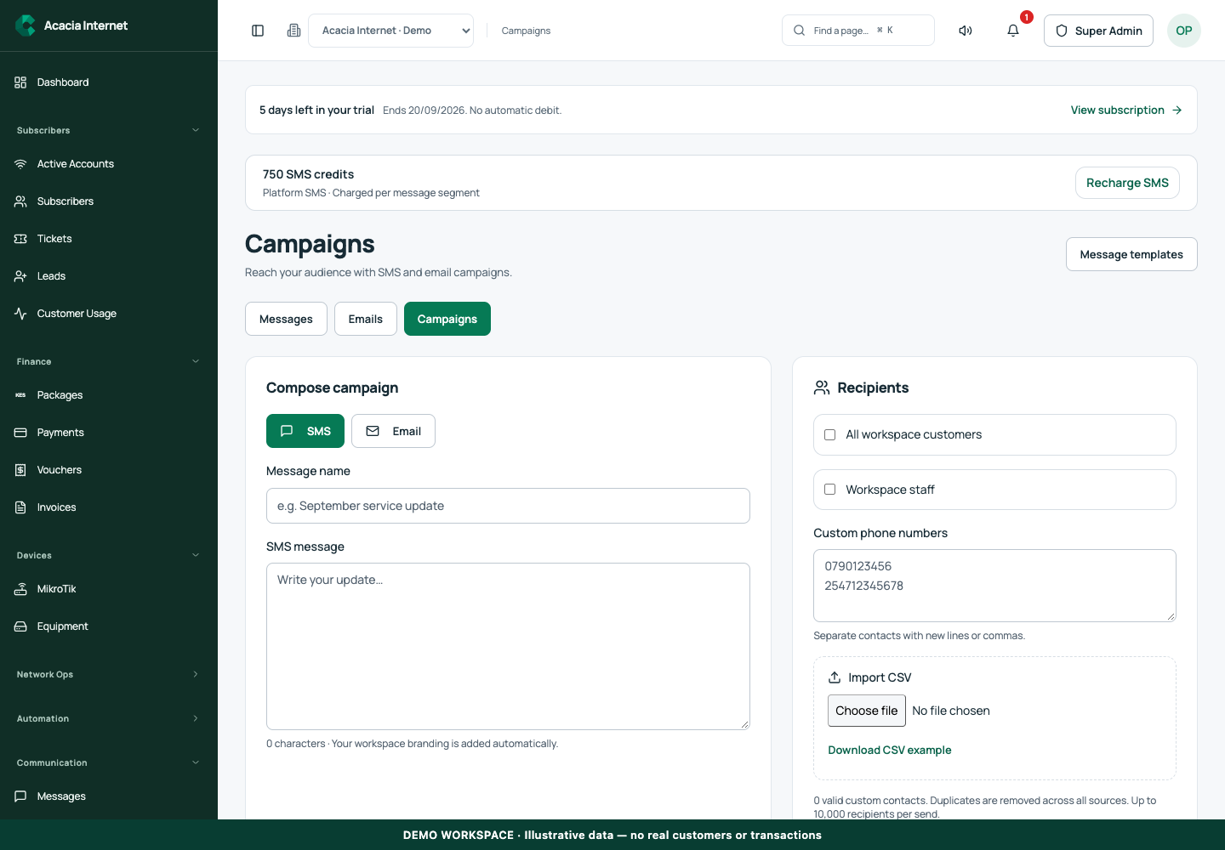Viewport: 1225px width, 850px height.
Task: Click the Choose file button
Action: [x=866, y=711]
